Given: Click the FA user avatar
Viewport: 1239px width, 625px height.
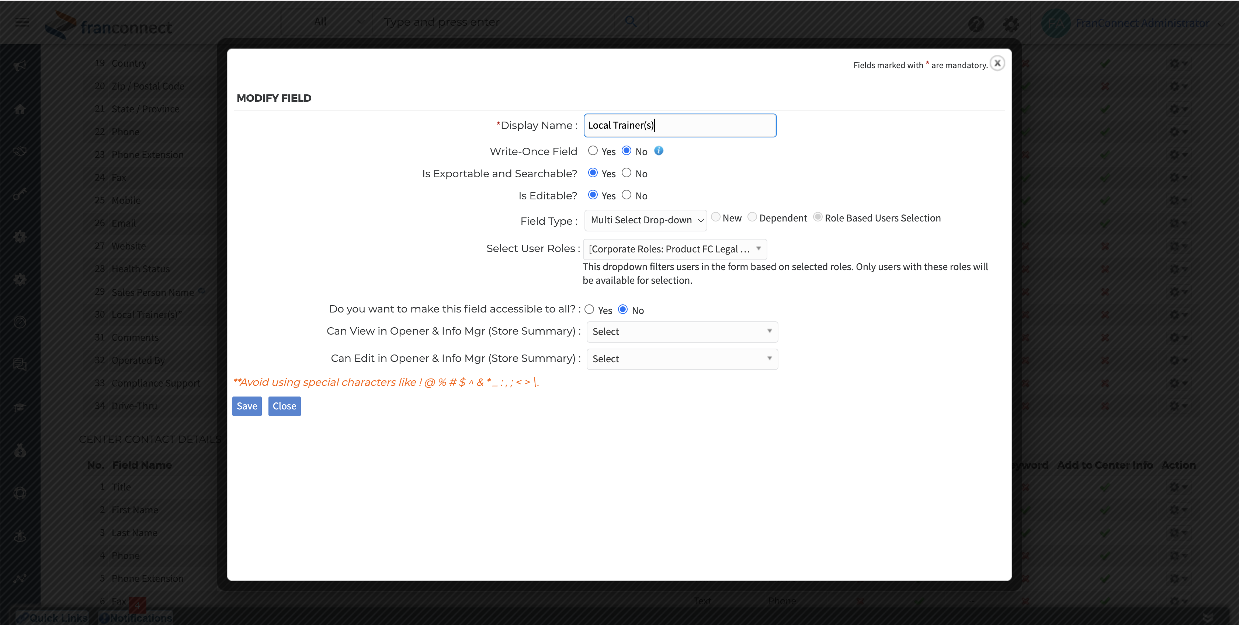Looking at the screenshot, I should pos(1055,23).
